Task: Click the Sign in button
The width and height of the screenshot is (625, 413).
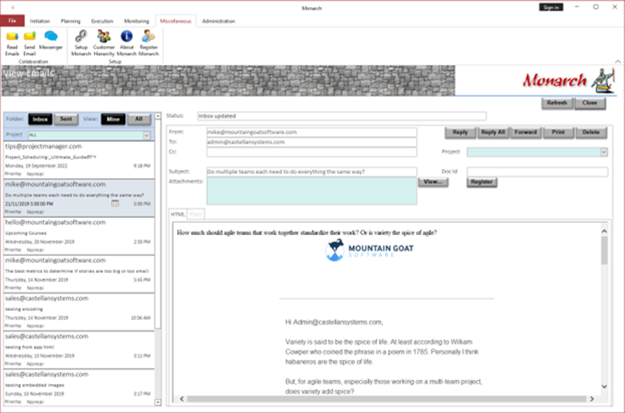Action: [551, 7]
